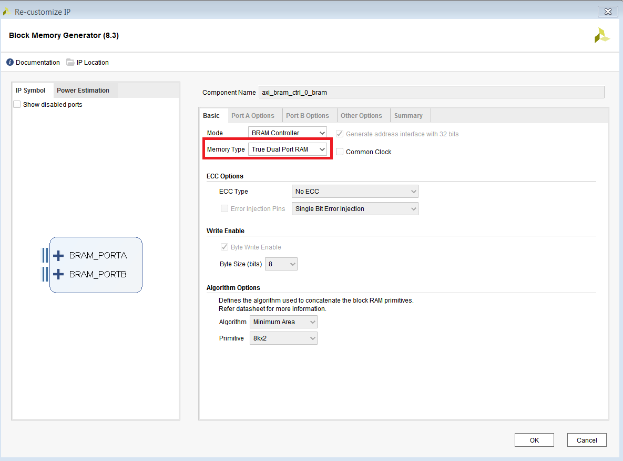This screenshot has width=623, height=461.
Task: Switch to the Other Options tab
Action: point(361,116)
